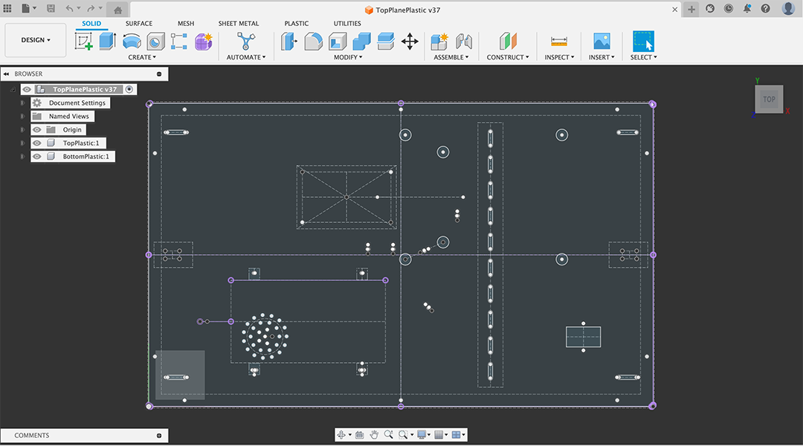Activate the TopPlanePlastic v37 radio button
This screenshot has width=803, height=446.
tap(129, 89)
